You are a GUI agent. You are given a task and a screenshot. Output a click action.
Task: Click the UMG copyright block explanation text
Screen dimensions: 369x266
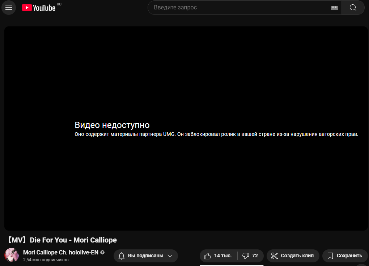tap(216, 134)
